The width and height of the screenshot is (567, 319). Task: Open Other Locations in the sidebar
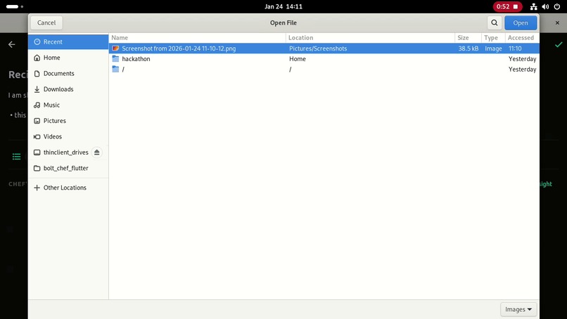[x=68, y=188]
